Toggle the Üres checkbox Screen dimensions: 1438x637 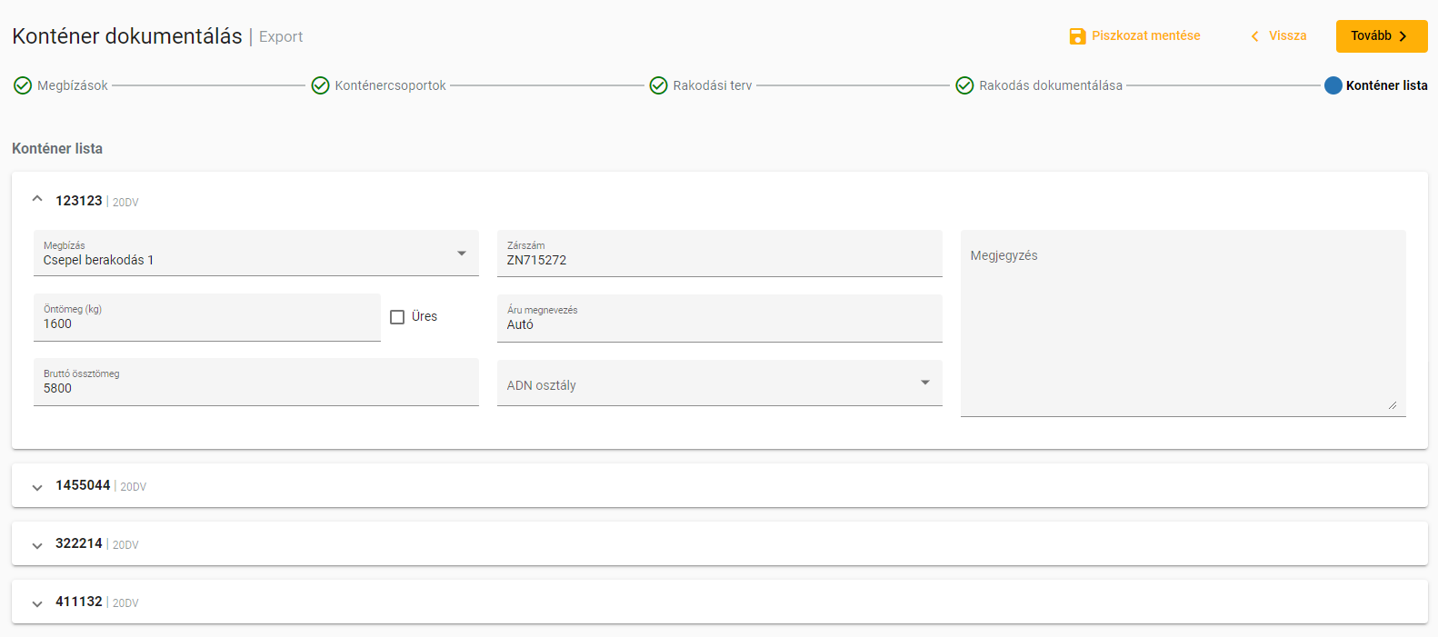(x=397, y=317)
